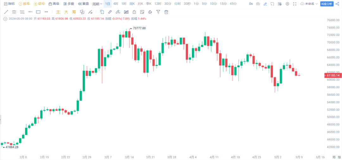This screenshot has height=160, width=342.
Task: Enter fullscreen chart mode
Action: 295,4
